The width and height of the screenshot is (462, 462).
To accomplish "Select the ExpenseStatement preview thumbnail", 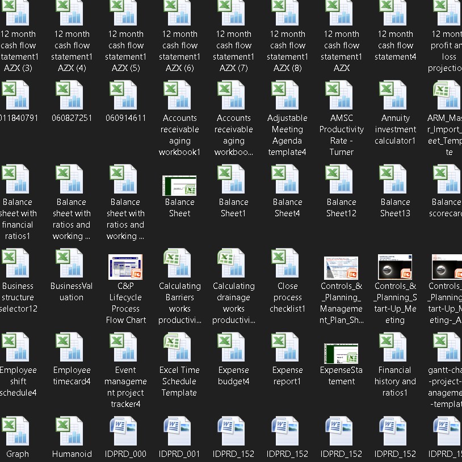I will pos(341,354).
